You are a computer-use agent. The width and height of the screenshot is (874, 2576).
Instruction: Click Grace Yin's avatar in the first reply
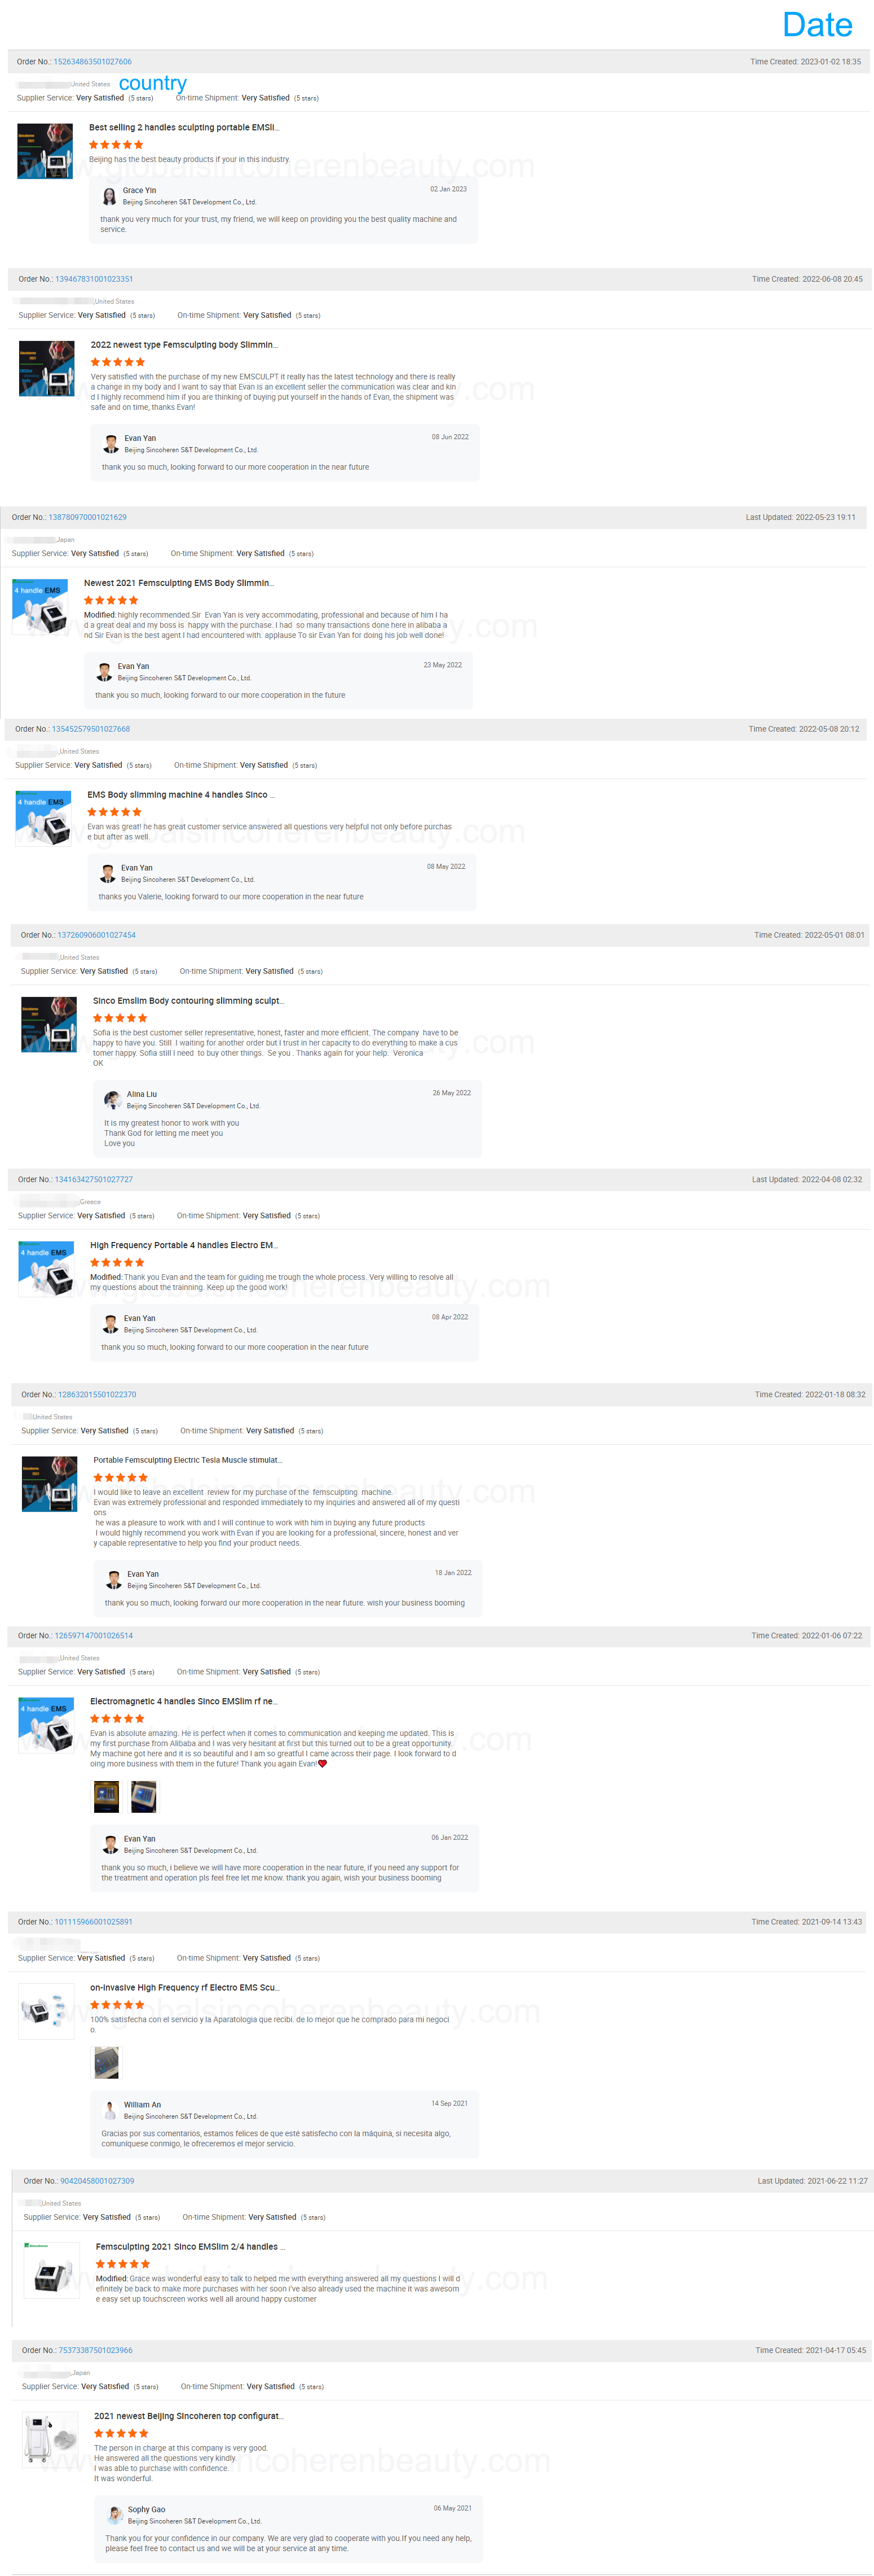110,196
